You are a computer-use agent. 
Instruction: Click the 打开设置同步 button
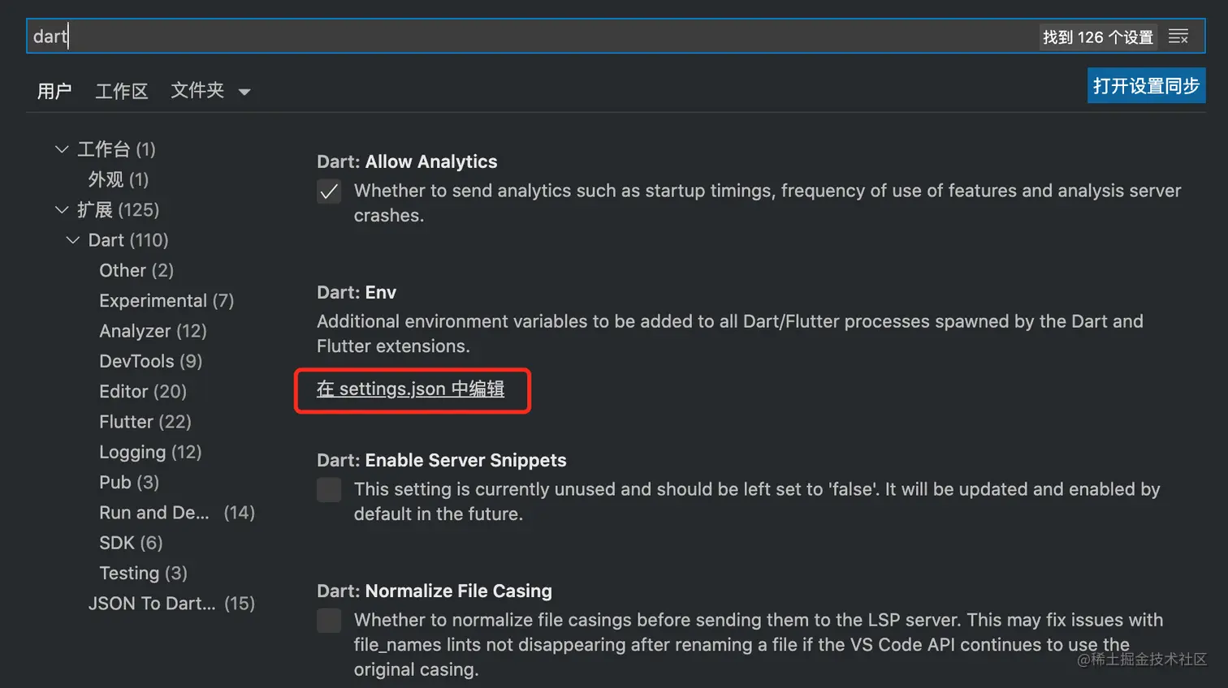1145,86
